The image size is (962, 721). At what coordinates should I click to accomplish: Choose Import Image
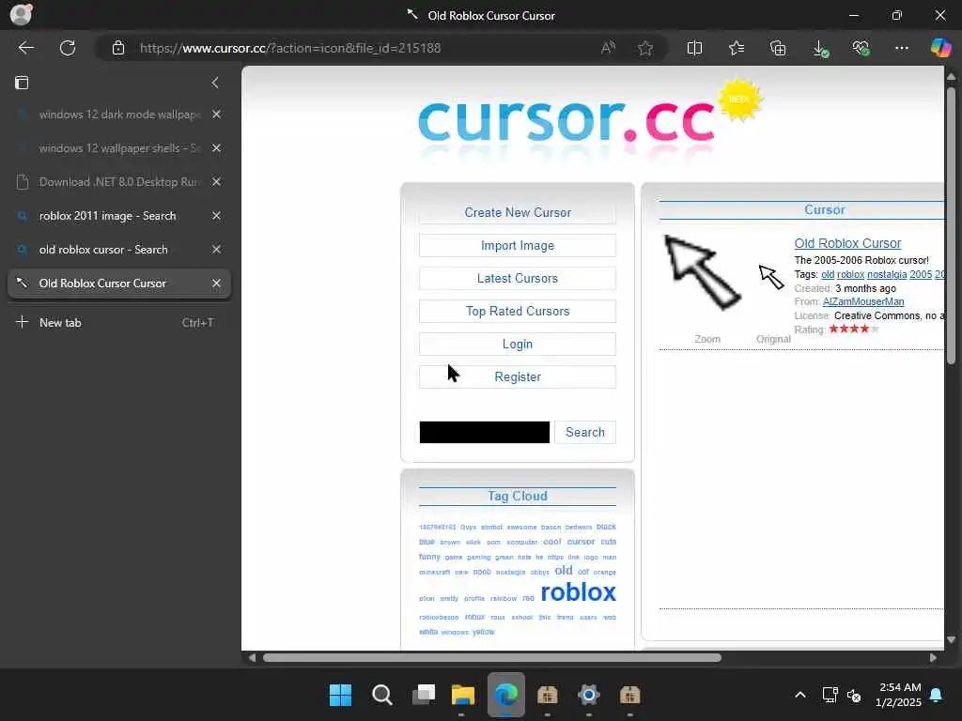point(518,245)
